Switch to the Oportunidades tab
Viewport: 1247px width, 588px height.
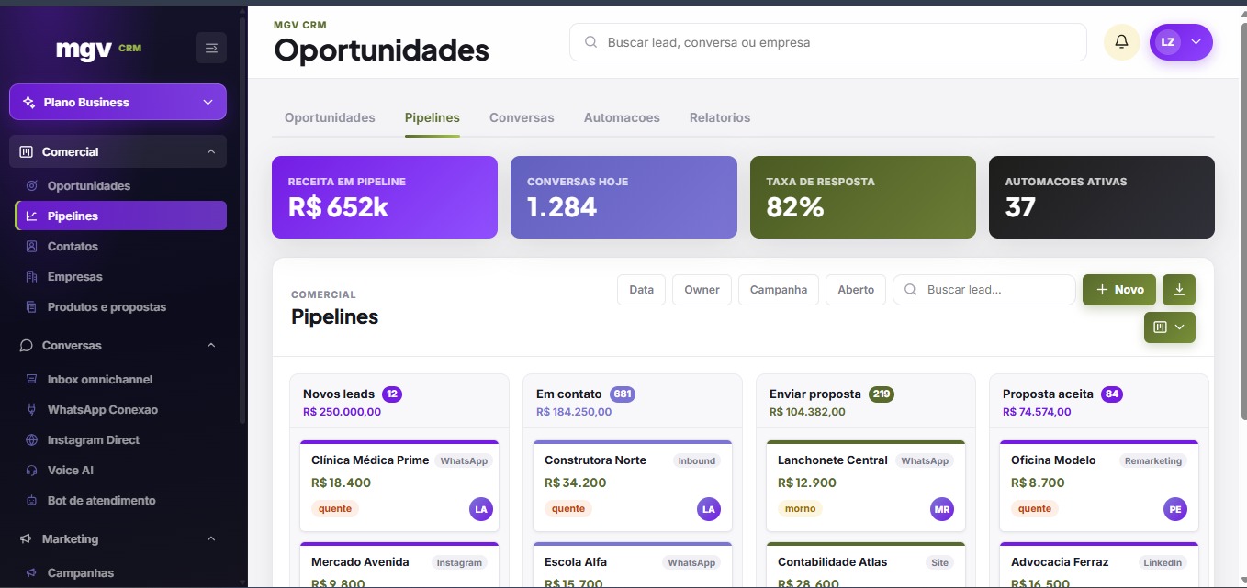point(330,117)
